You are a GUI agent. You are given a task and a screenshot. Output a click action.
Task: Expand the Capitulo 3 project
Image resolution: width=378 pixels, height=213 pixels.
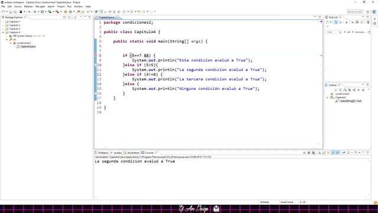[x=3, y=29]
